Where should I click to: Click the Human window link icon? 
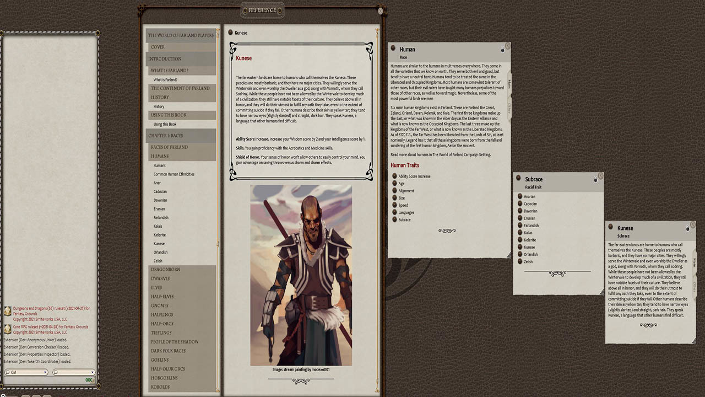pos(393,49)
